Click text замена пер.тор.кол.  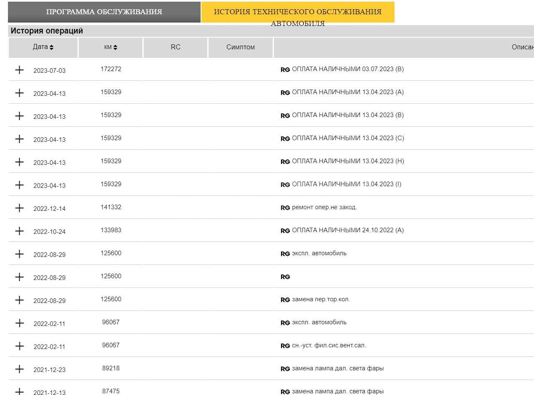[x=321, y=299]
